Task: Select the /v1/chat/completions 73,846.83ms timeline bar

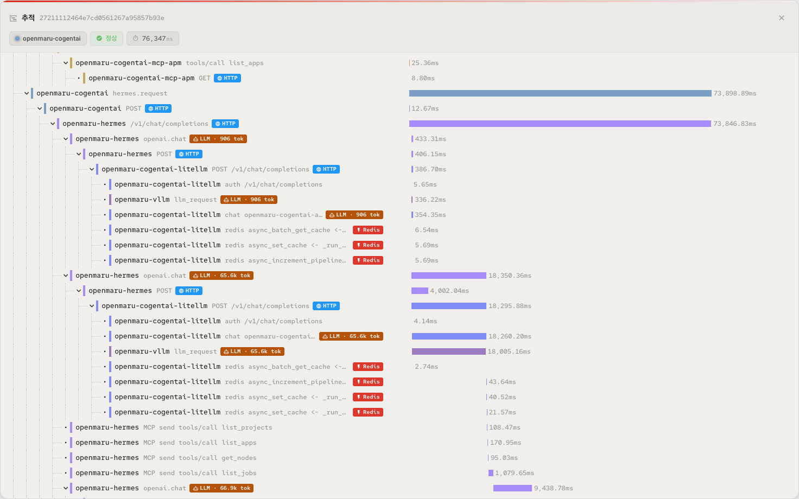Action: click(560, 124)
